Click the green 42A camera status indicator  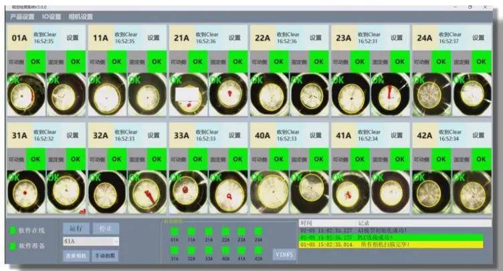pyautogui.click(x=258, y=250)
